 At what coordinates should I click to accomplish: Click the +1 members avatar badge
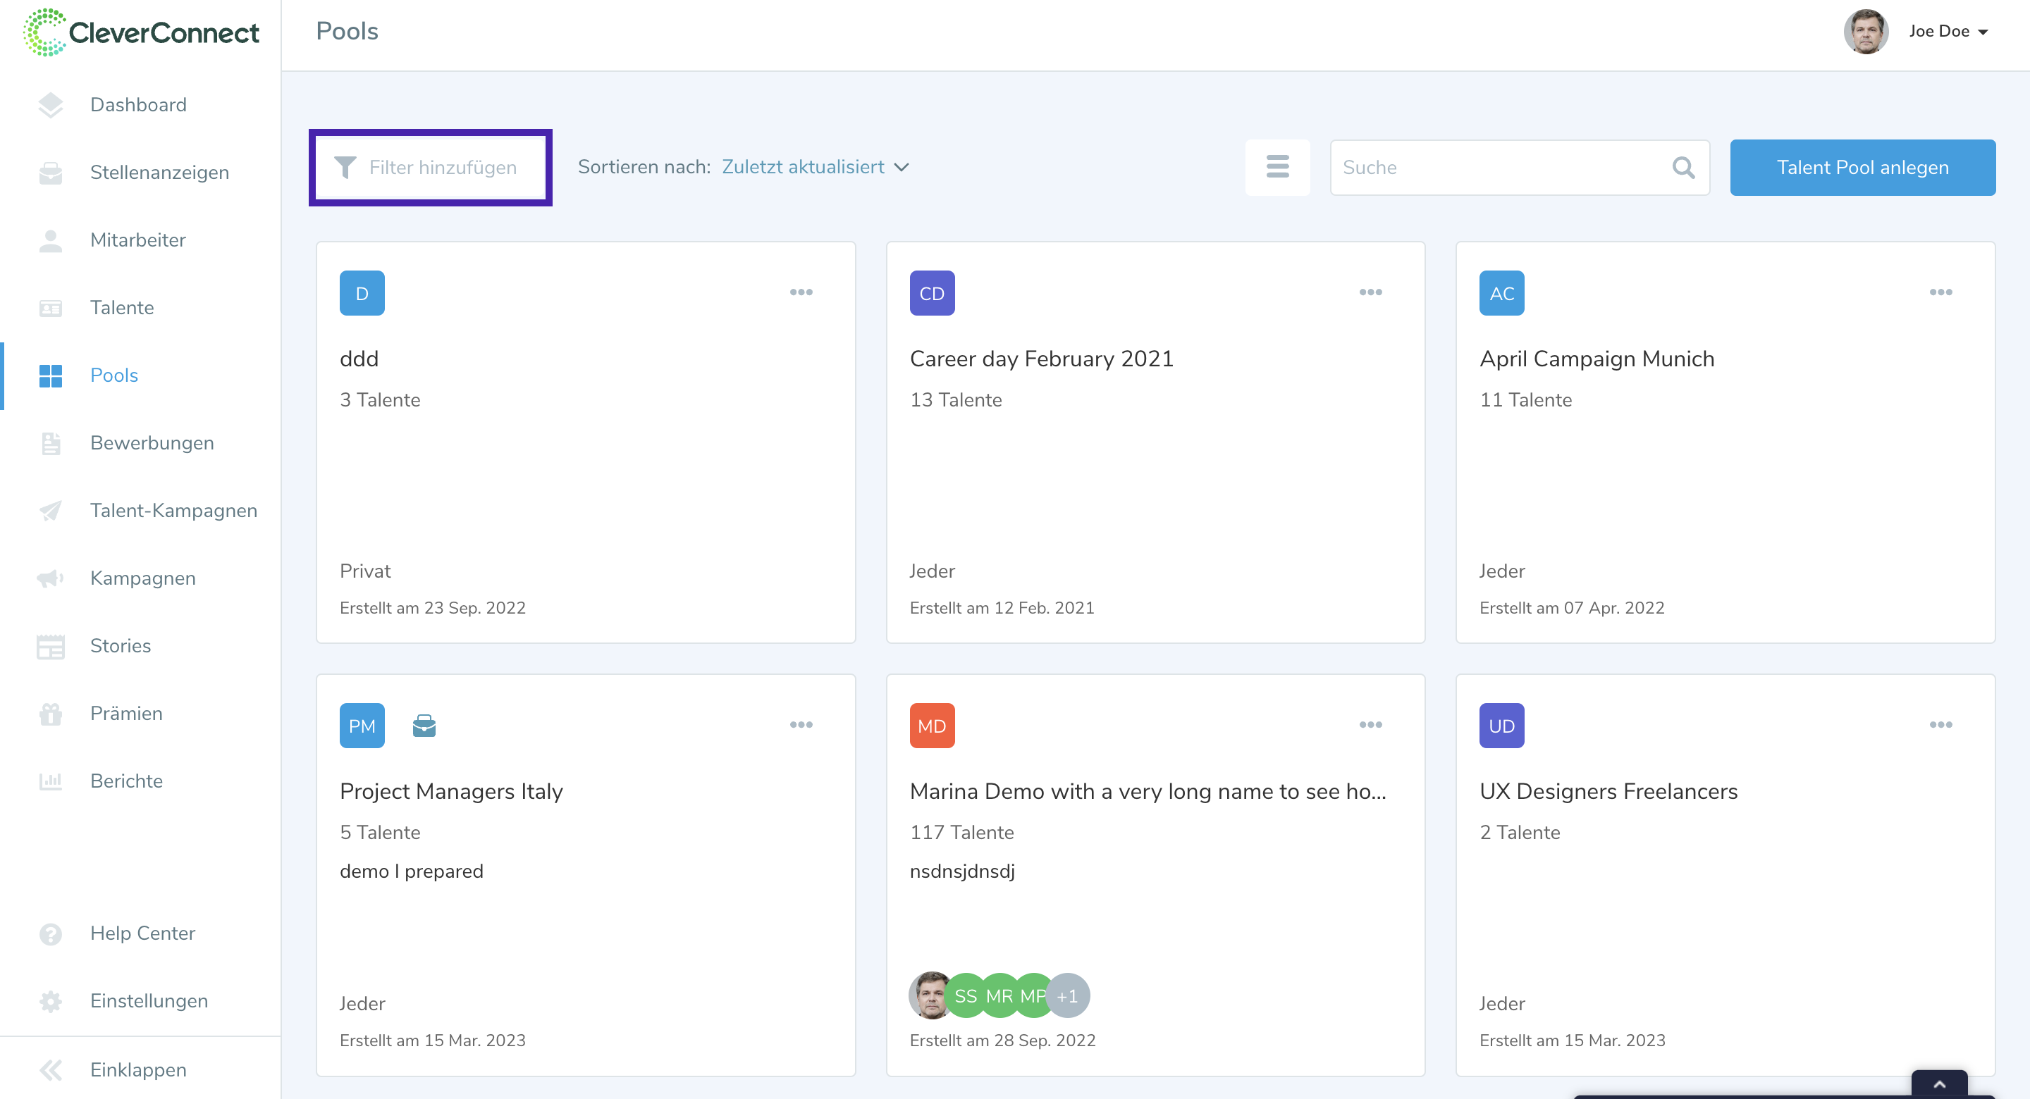(x=1068, y=996)
